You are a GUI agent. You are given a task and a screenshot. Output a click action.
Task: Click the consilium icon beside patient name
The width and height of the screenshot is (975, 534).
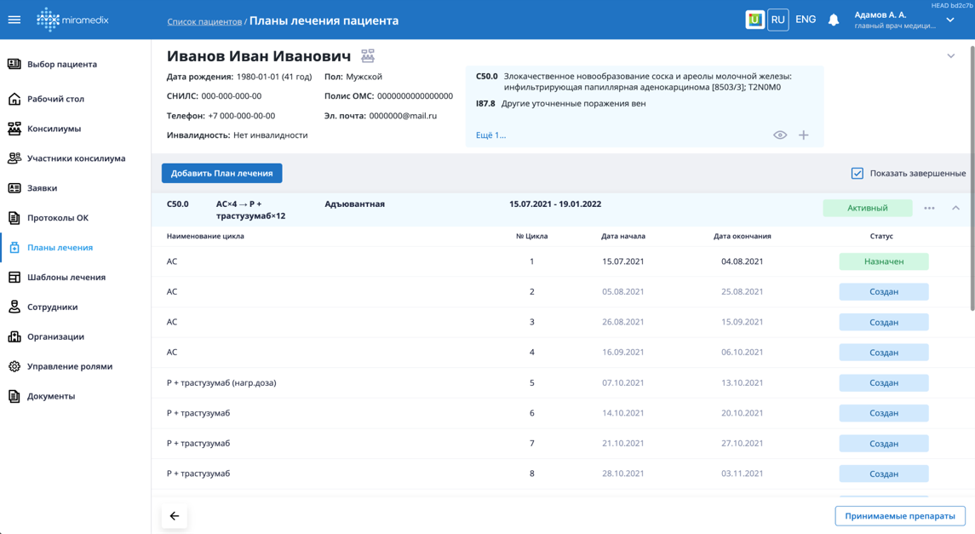[368, 56]
